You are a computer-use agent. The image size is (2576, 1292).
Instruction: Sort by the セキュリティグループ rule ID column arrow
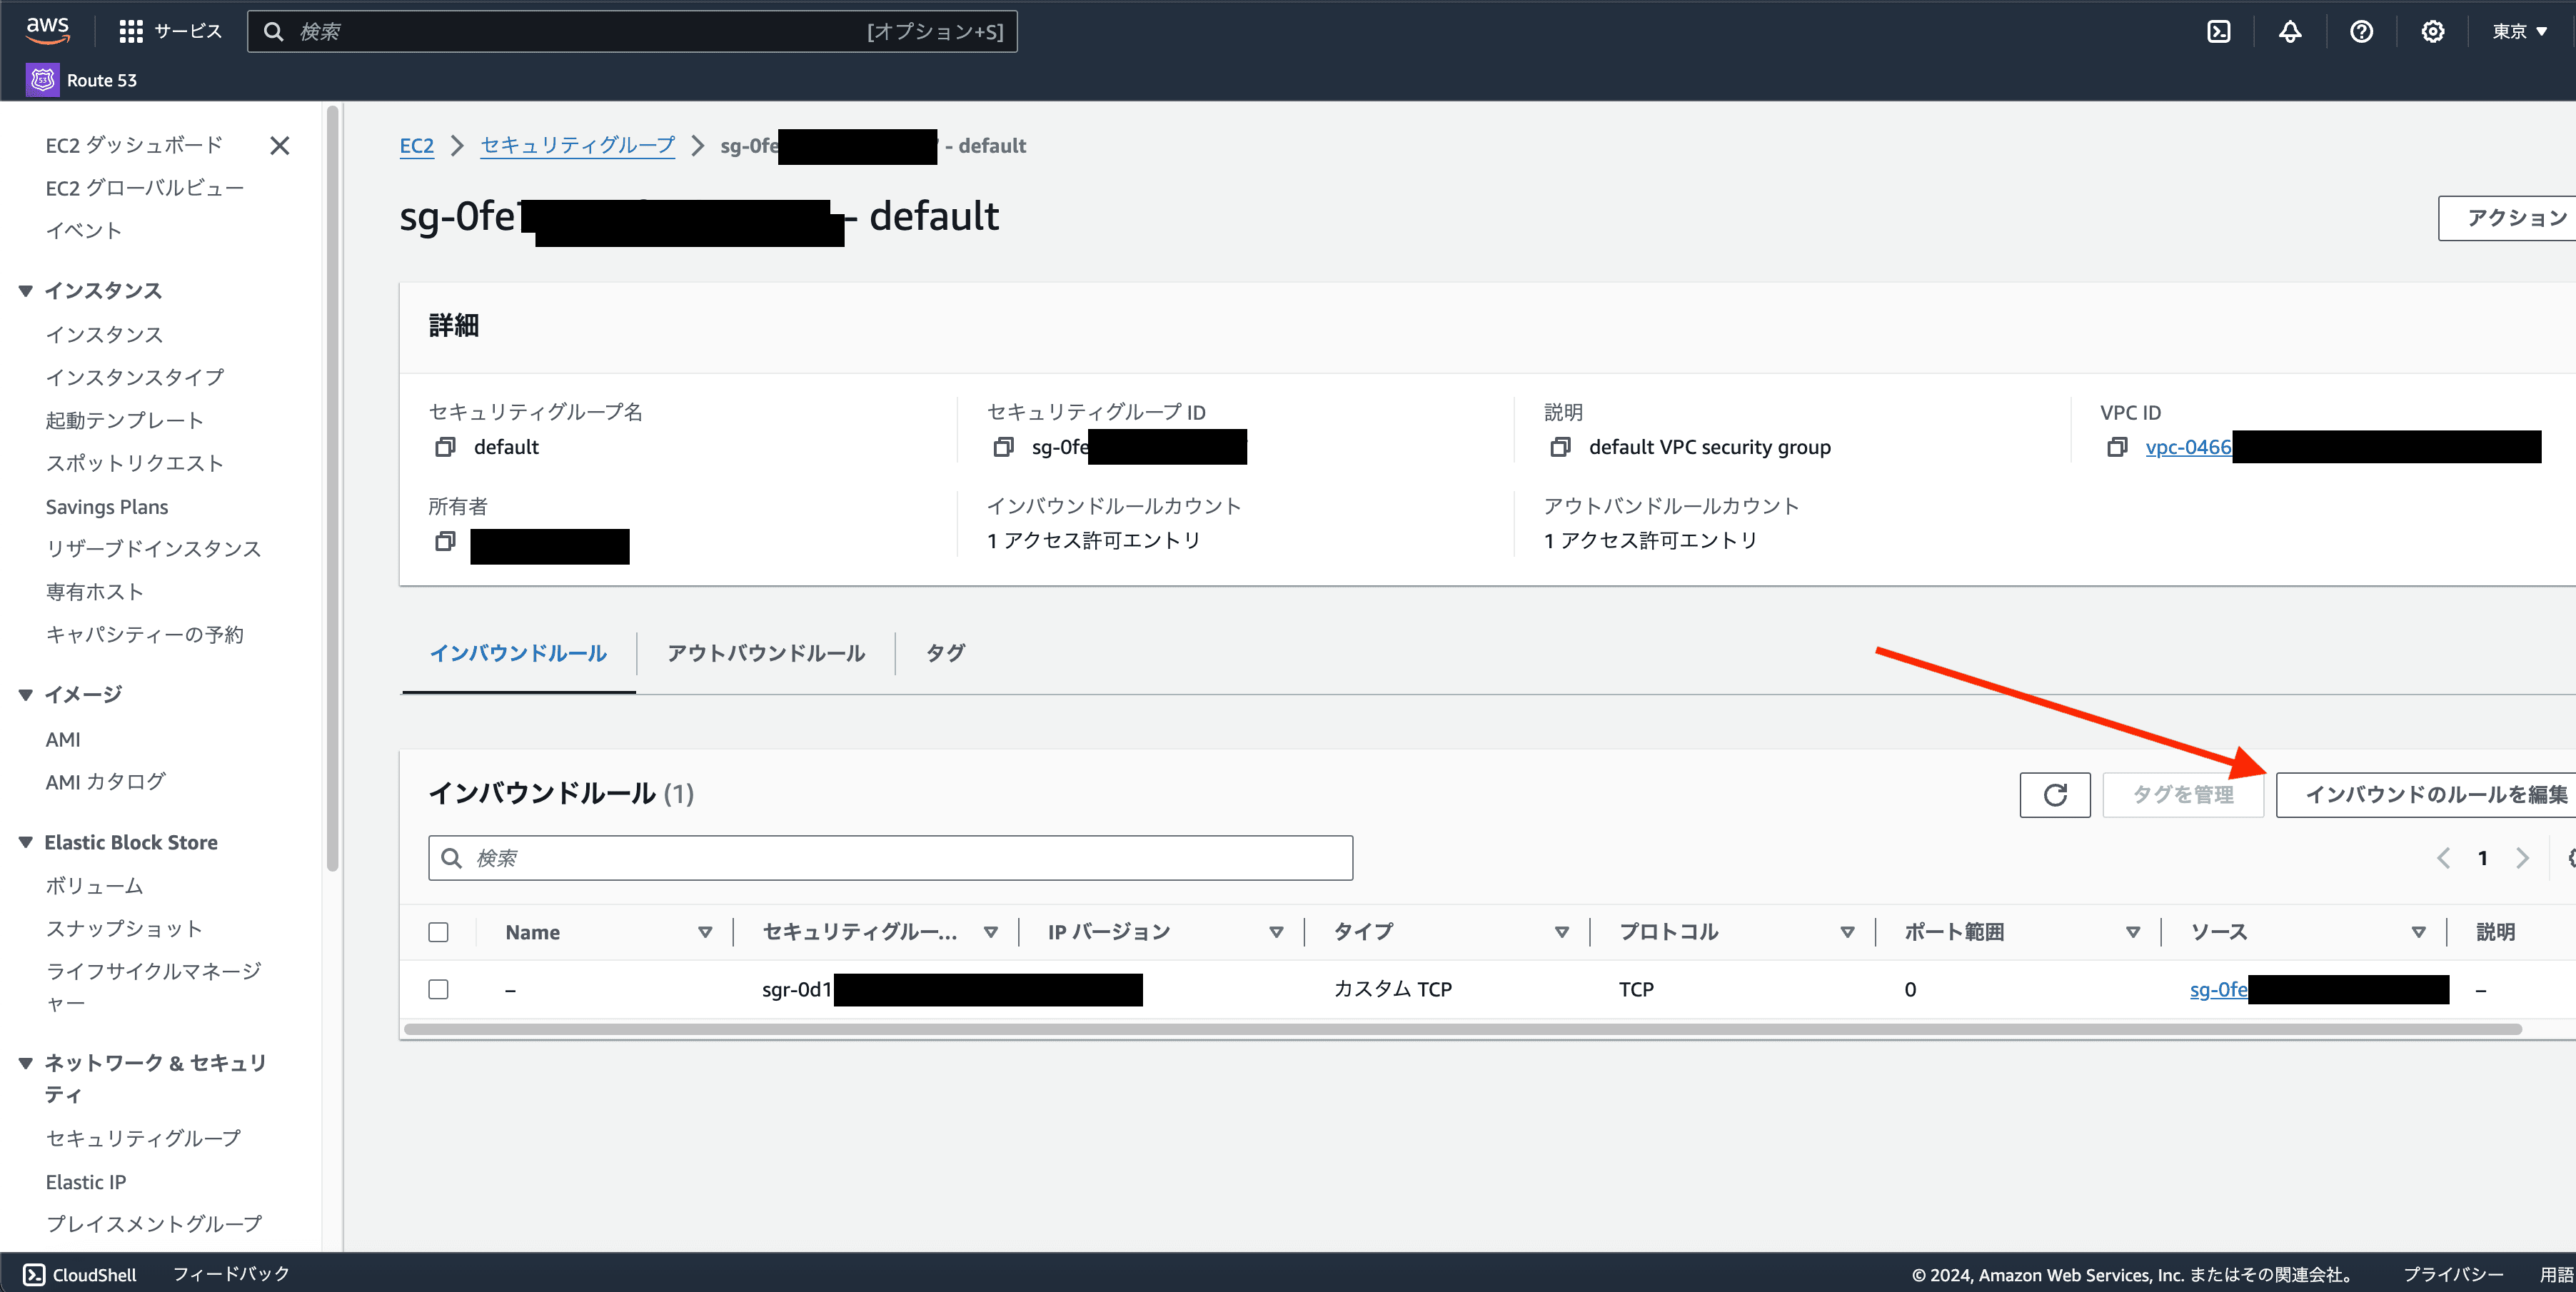pos(991,932)
